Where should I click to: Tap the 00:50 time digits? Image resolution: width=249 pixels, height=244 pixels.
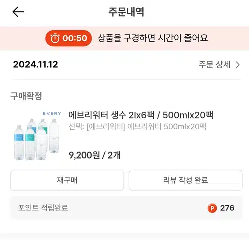point(75,38)
